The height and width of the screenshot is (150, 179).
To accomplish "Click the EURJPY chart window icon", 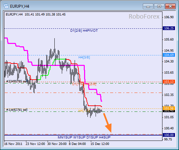I will (6, 6).
